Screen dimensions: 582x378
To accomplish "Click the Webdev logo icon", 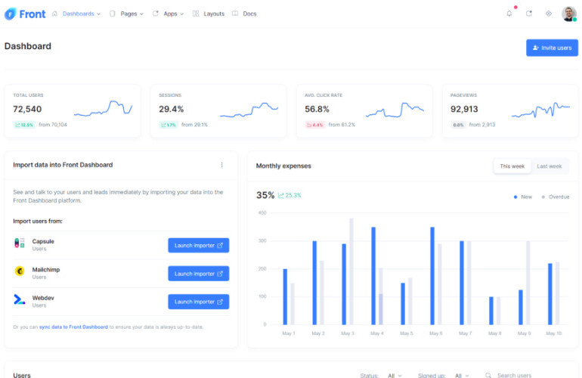I will tap(20, 300).
